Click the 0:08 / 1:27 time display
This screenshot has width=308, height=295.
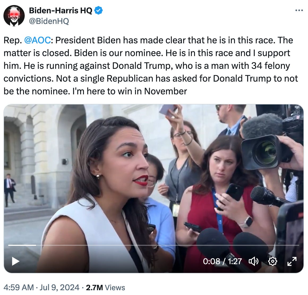222,262
